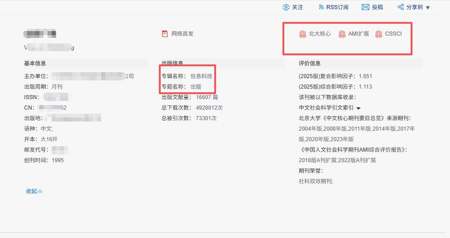This screenshot has height=238, width=450.
Task: Click the 主办单位 label
Action: point(36,76)
